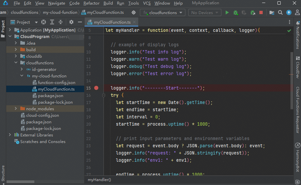The image size is (301, 185).
Task: Expand all items in Project panel
Action: 52,22
